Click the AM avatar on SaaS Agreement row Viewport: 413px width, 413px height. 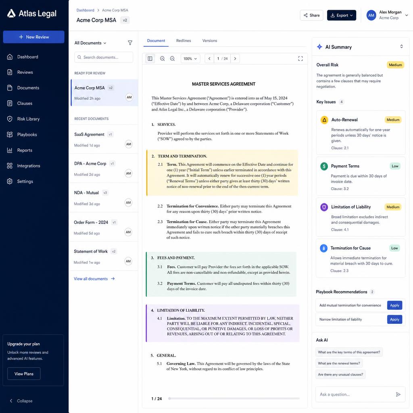129,144
